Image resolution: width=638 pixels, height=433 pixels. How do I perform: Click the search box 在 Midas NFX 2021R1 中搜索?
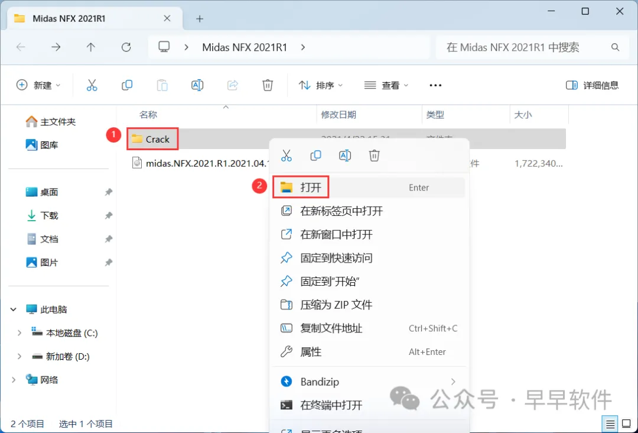[x=532, y=47]
